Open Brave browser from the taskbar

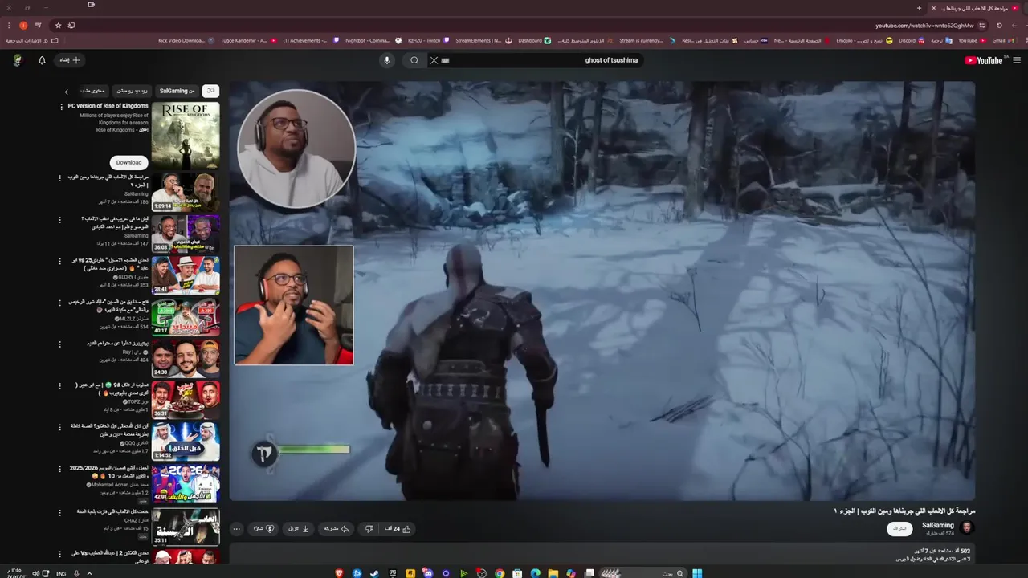point(339,573)
